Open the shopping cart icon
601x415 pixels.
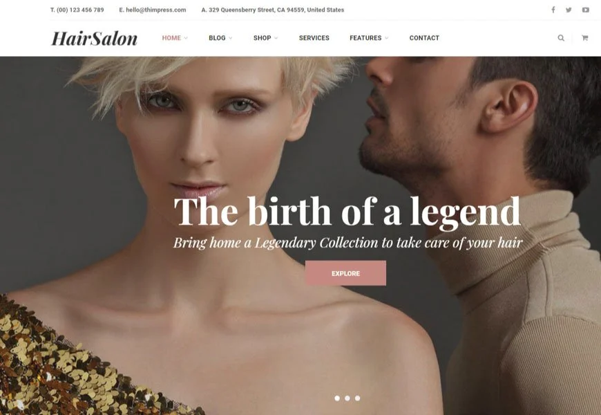(x=584, y=37)
